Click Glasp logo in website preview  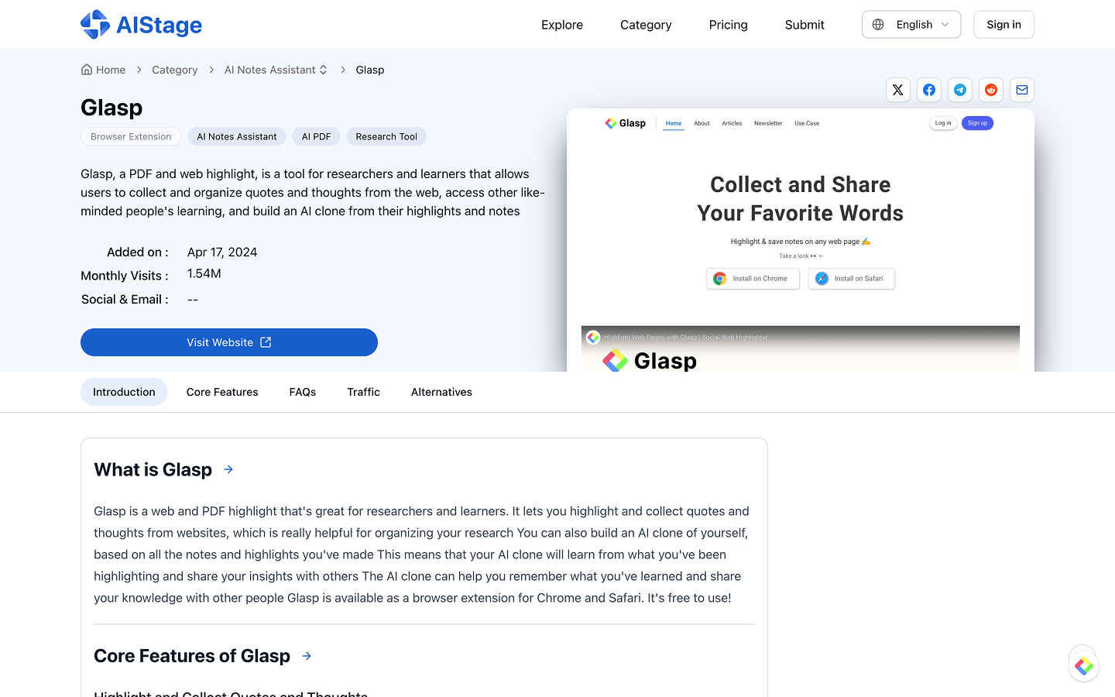[625, 123]
